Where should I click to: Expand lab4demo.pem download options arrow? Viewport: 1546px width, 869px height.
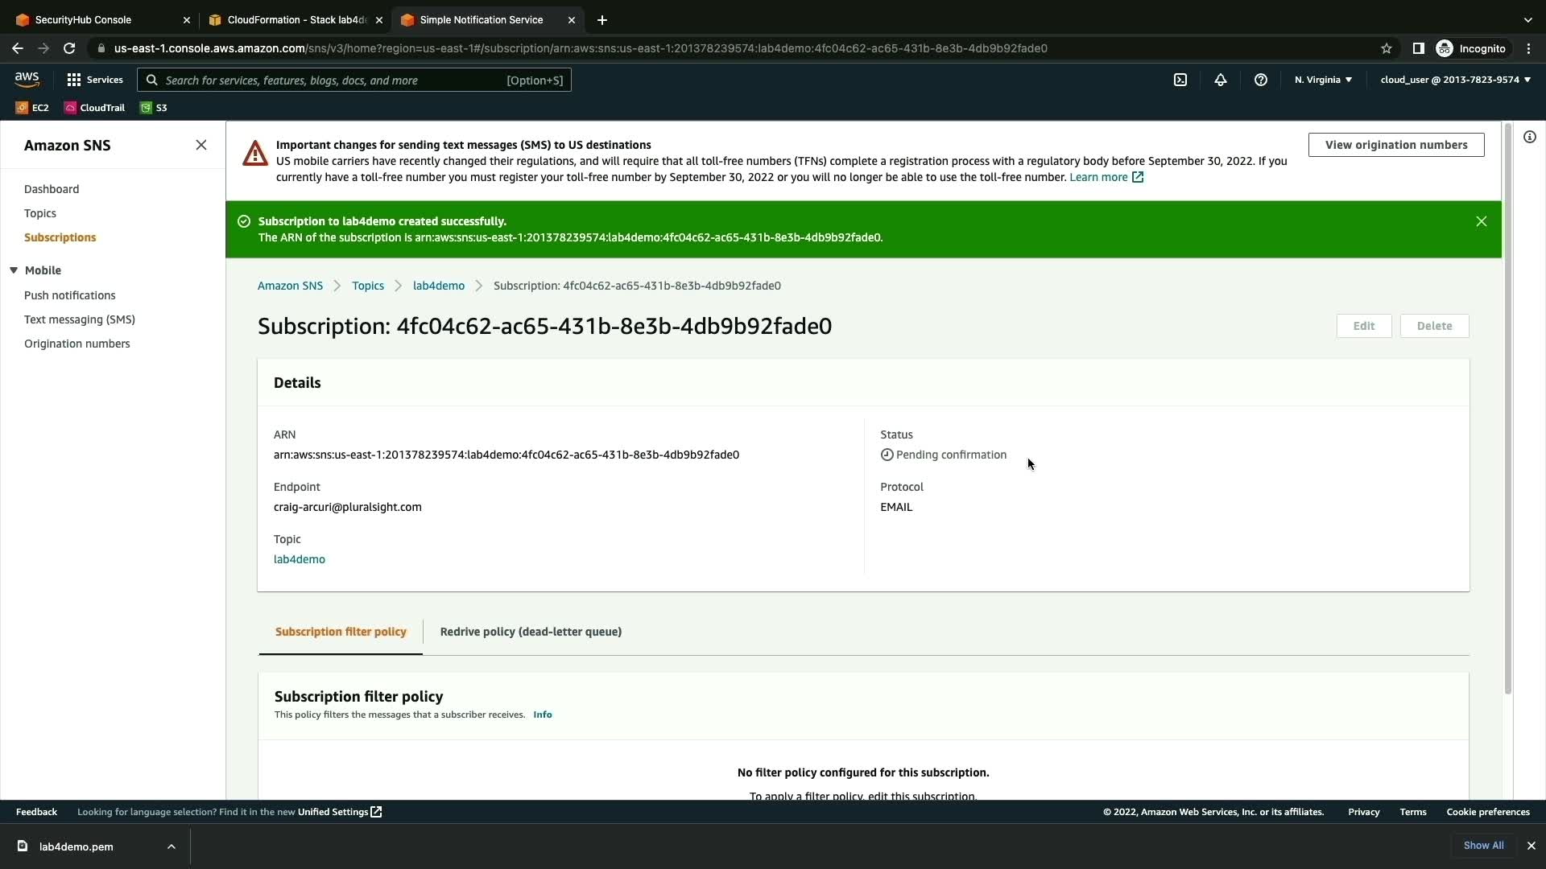(x=172, y=846)
